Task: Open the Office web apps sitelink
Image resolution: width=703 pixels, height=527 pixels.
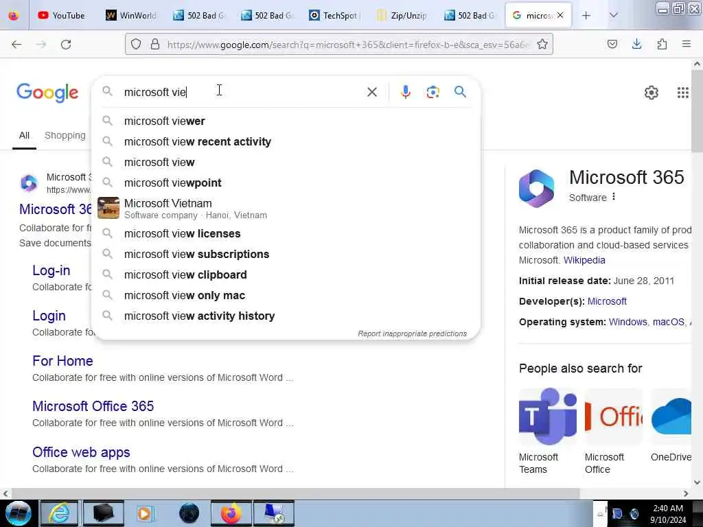Action: point(81,452)
